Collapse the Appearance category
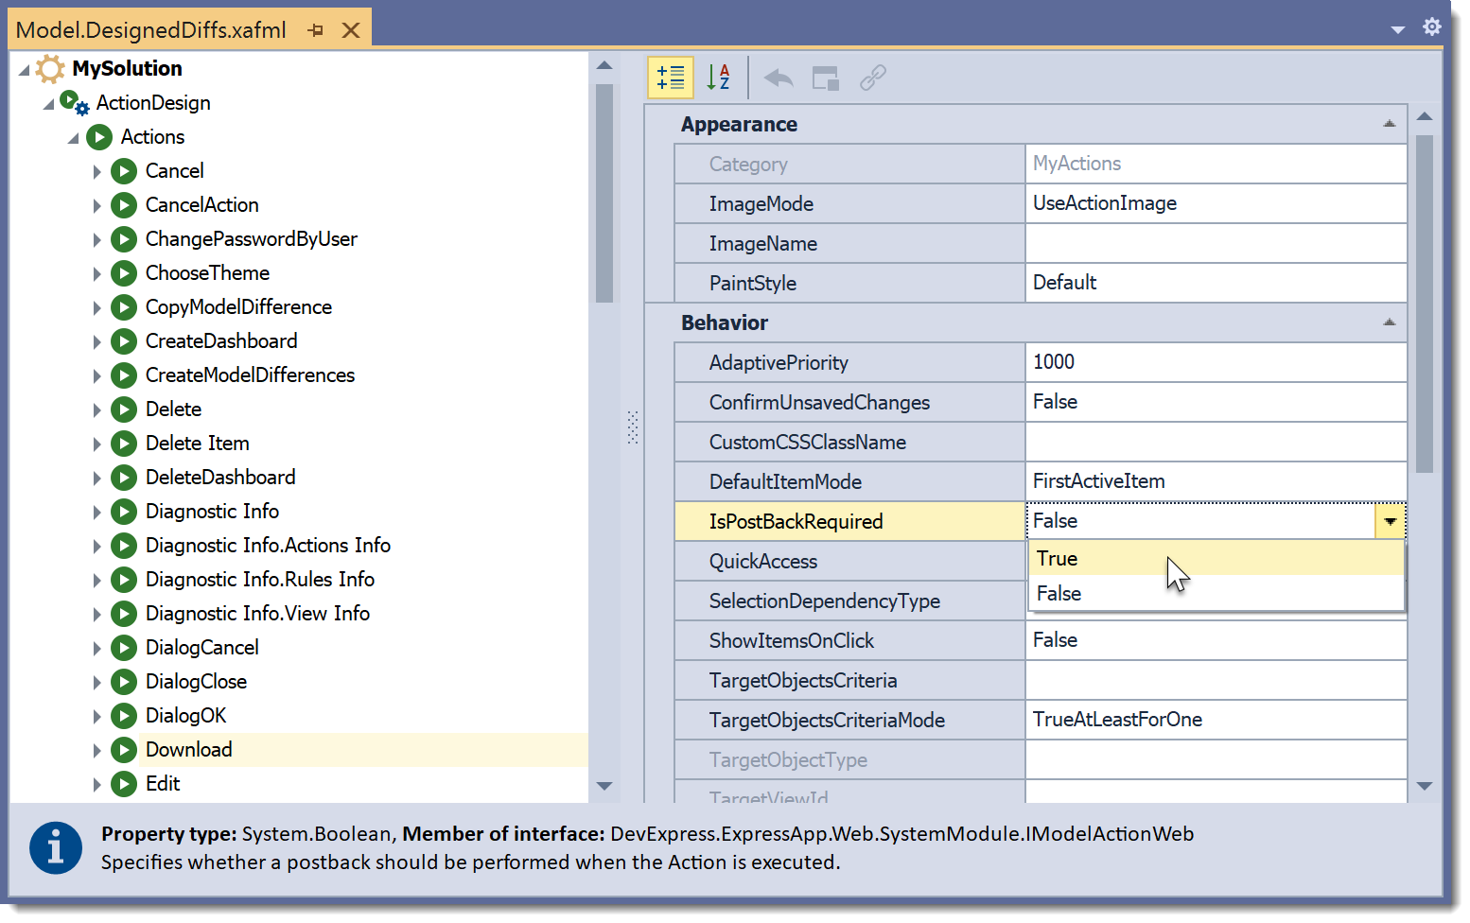This screenshot has width=1470, height=923. click(x=1390, y=124)
